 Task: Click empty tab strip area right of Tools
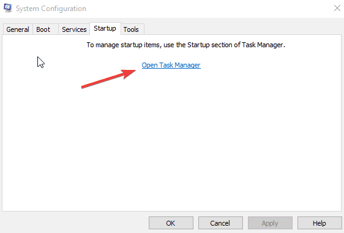pos(242,29)
